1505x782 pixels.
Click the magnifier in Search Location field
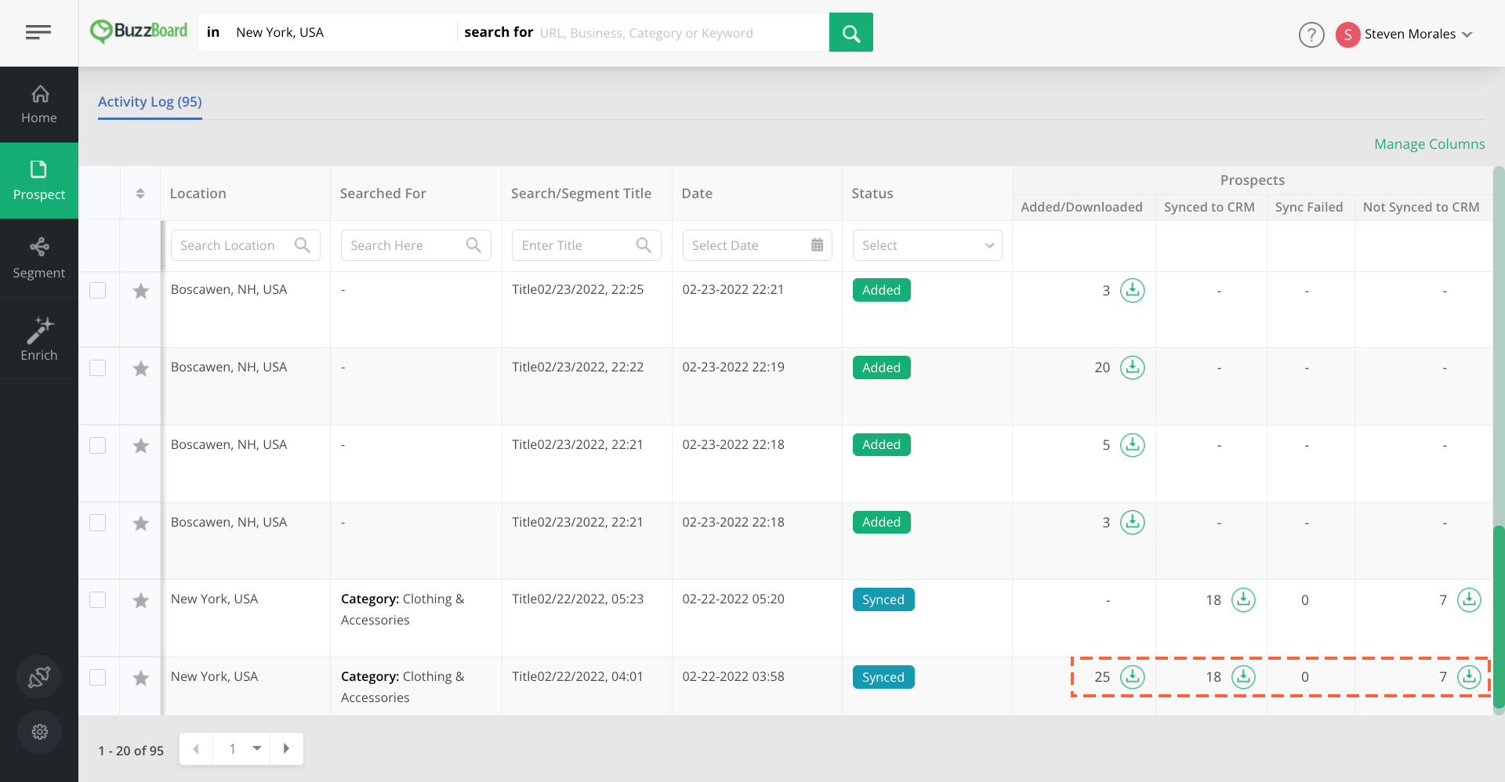pos(302,245)
